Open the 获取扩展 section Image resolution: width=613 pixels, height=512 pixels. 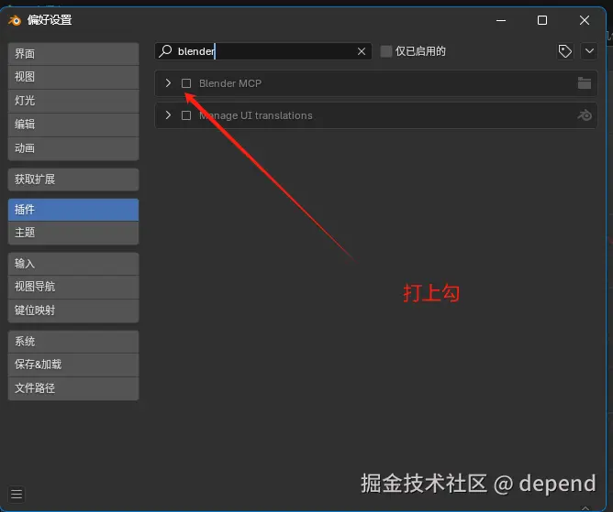pyautogui.click(x=73, y=180)
